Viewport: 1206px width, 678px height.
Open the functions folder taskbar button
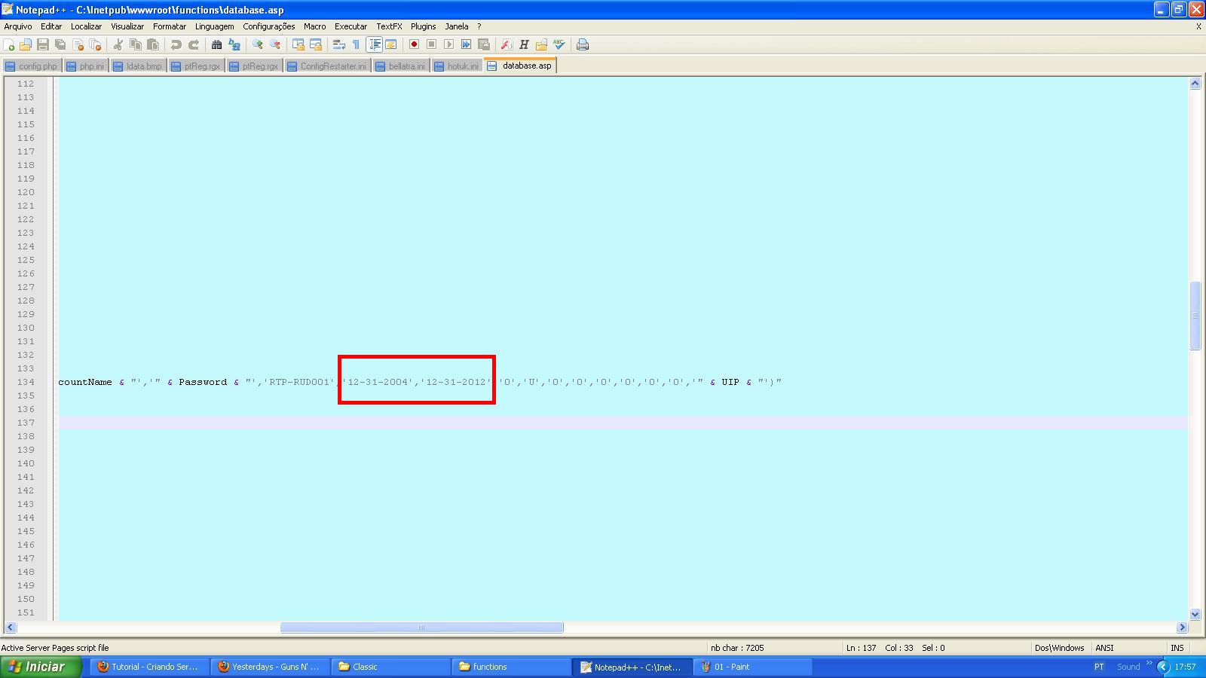(x=512, y=667)
